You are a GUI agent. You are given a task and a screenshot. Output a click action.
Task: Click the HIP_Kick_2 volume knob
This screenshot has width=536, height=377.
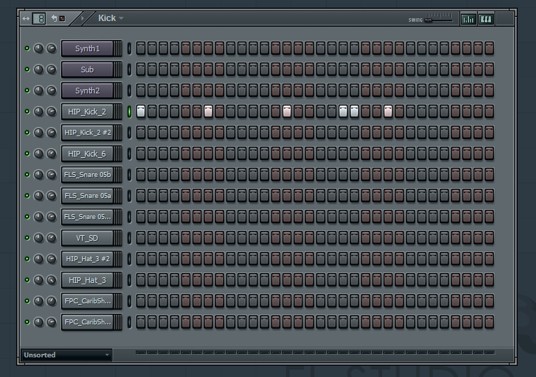pyautogui.click(x=51, y=112)
